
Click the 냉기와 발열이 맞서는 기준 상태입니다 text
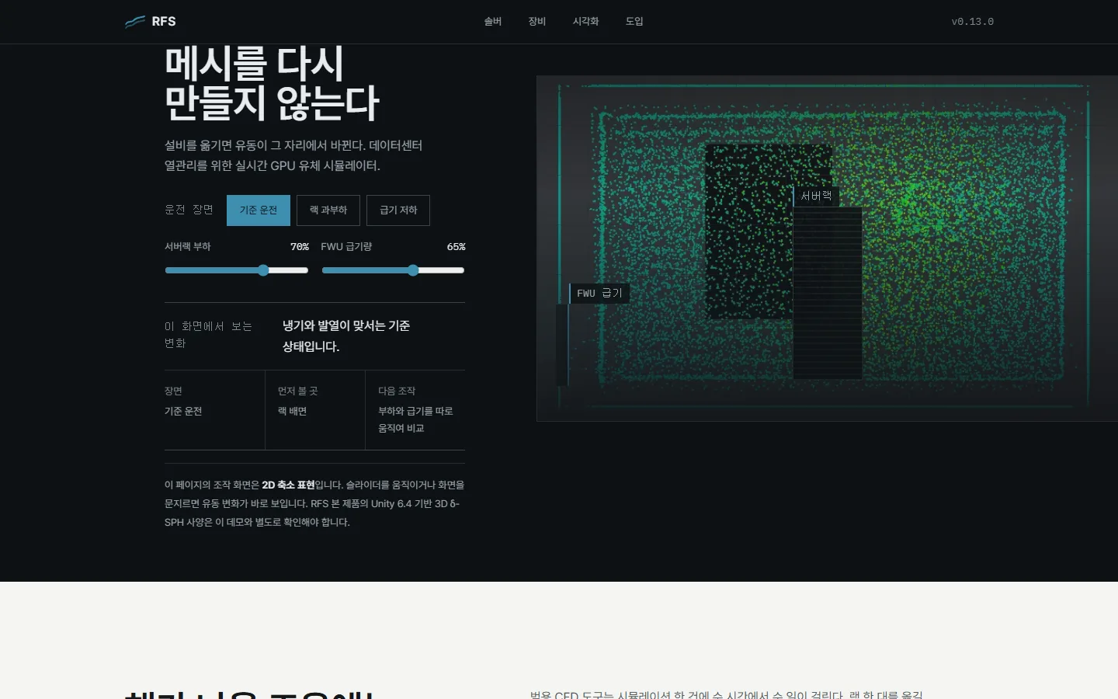346,336
